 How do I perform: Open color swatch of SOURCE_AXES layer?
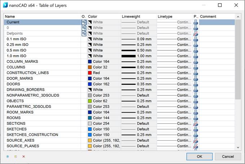90,140
